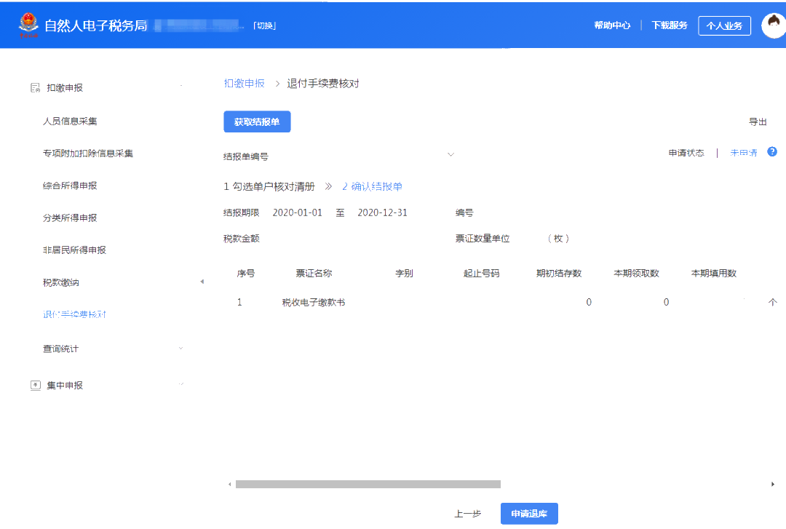
Task: Click the 扣缴申报 sidebar icon
Action: click(36, 87)
